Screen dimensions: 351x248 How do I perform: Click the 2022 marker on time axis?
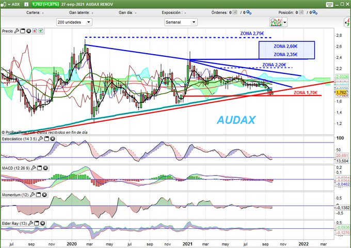coord(304,244)
